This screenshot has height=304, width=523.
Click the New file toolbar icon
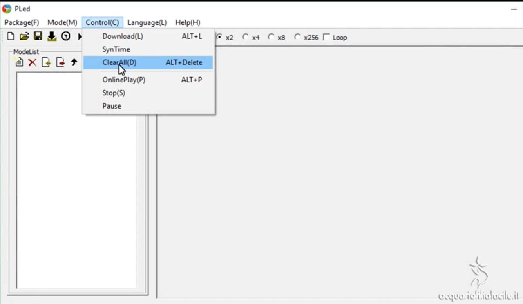[11, 37]
